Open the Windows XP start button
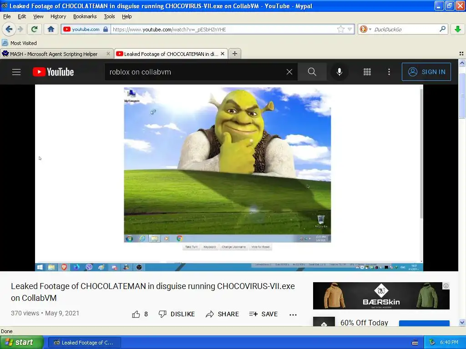The image size is (466, 349). click(21, 343)
